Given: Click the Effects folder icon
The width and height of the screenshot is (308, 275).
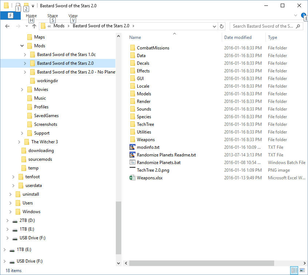Looking at the screenshot, I should point(133,71).
